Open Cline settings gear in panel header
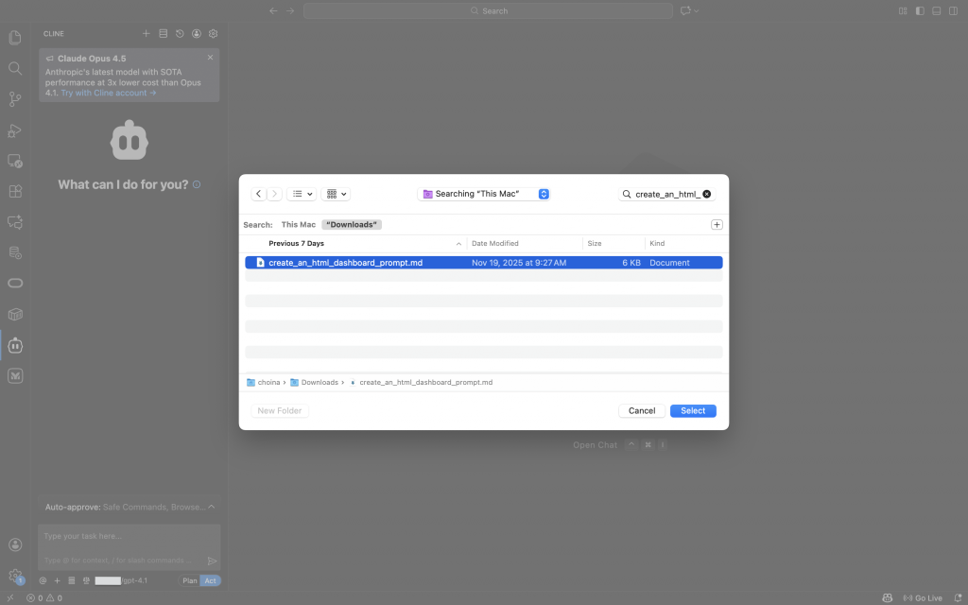 pyautogui.click(x=213, y=33)
